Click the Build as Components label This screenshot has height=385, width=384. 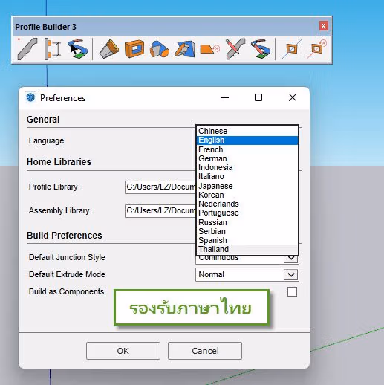(x=66, y=291)
